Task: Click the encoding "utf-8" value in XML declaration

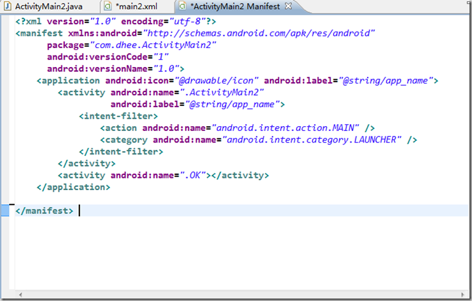Action: (187, 21)
